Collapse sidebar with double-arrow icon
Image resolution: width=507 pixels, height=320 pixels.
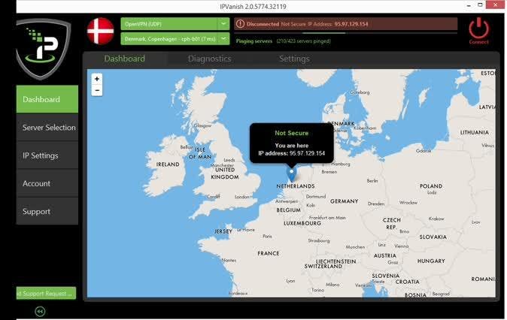coord(40,311)
